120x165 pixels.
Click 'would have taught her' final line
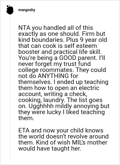point(50,148)
